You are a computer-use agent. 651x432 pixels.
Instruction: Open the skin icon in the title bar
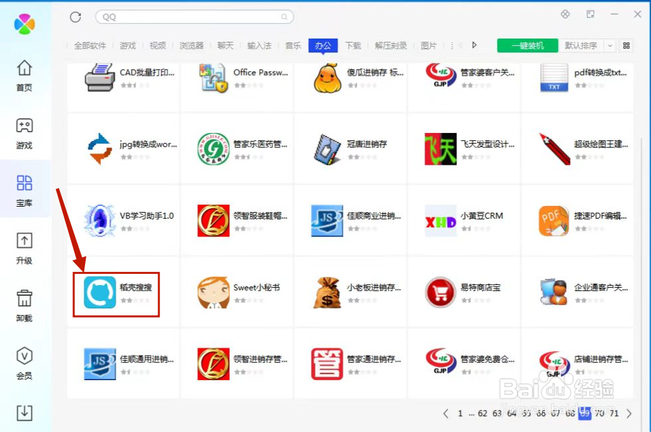tap(565, 14)
